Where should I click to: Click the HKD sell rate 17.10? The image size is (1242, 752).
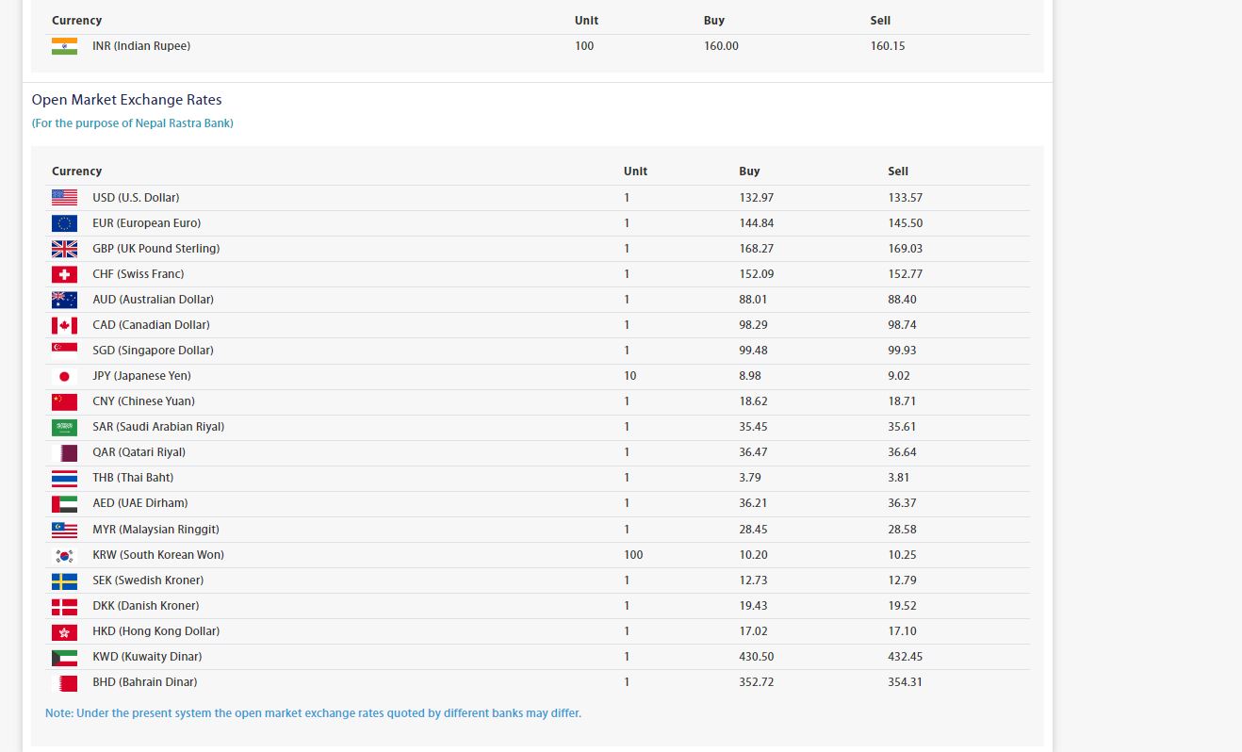tap(902, 631)
